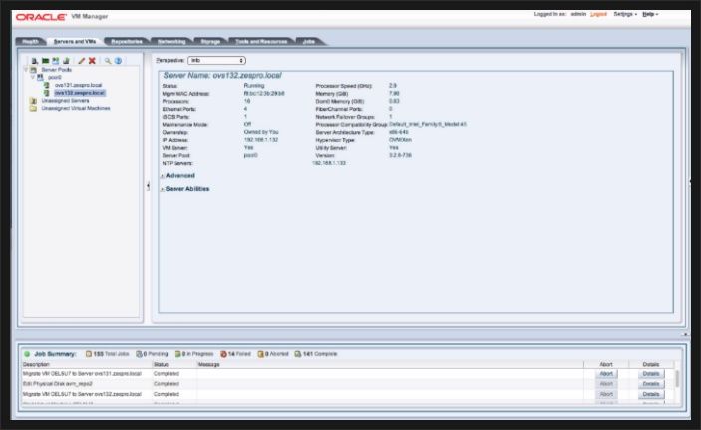Click the magnifier Find icon

pos(108,61)
